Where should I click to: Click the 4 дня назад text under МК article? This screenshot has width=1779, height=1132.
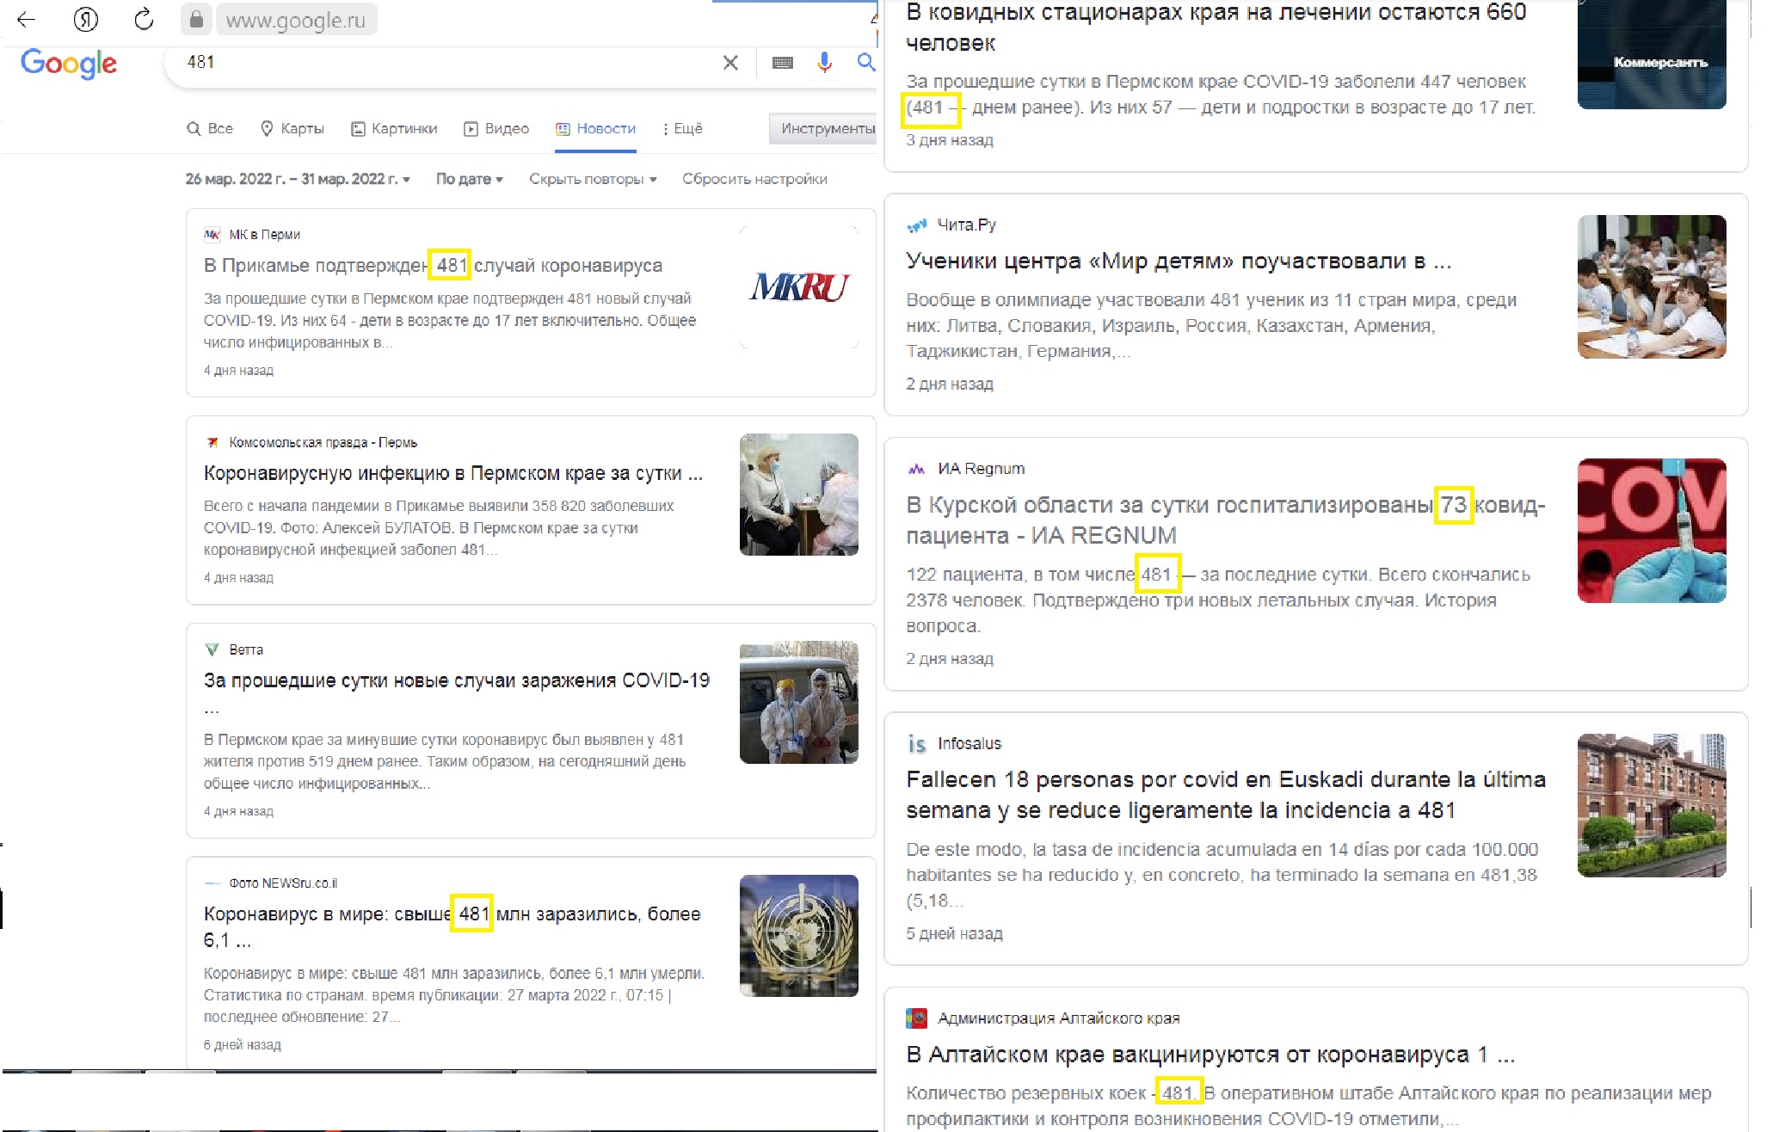pyautogui.click(x=238, y=370)
